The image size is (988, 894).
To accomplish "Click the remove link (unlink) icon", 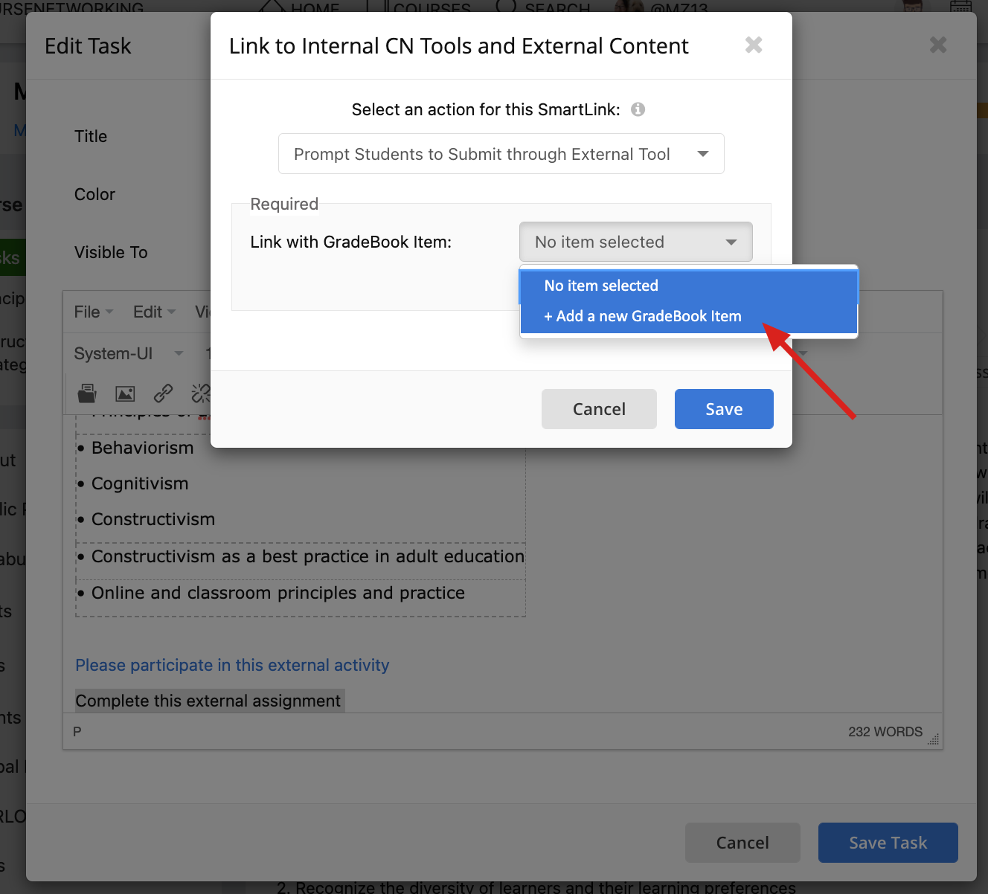I will tap(200, 393).
